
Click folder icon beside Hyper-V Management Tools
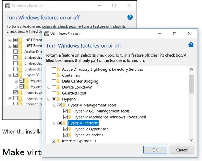tap(64, 105)
